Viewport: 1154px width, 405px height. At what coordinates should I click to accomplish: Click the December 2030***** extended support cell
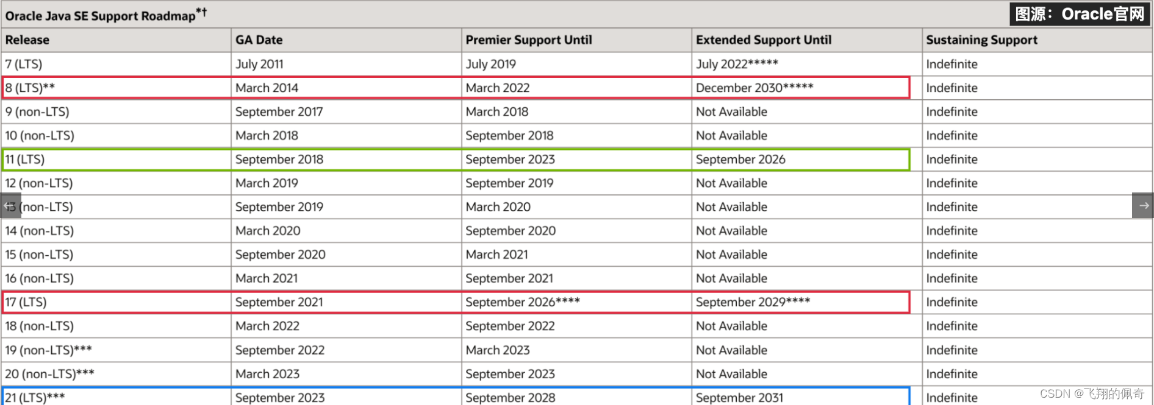point(754,88)
